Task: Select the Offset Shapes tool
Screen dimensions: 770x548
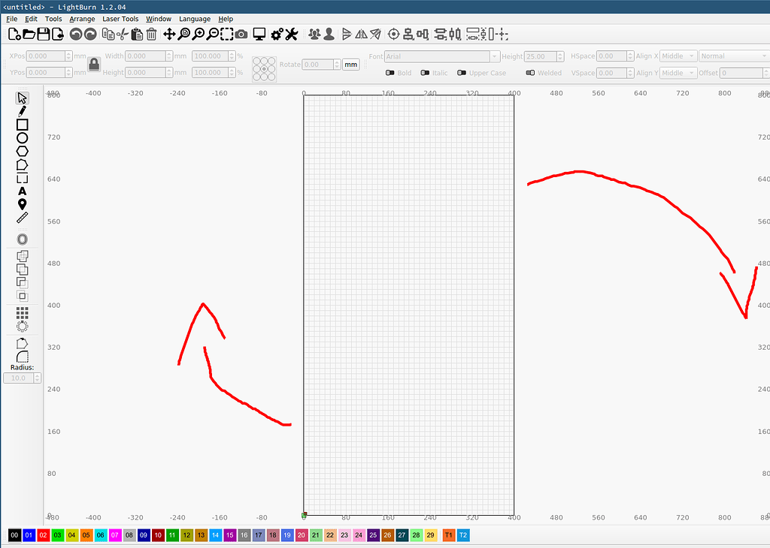Action: [x=22, y=239]
